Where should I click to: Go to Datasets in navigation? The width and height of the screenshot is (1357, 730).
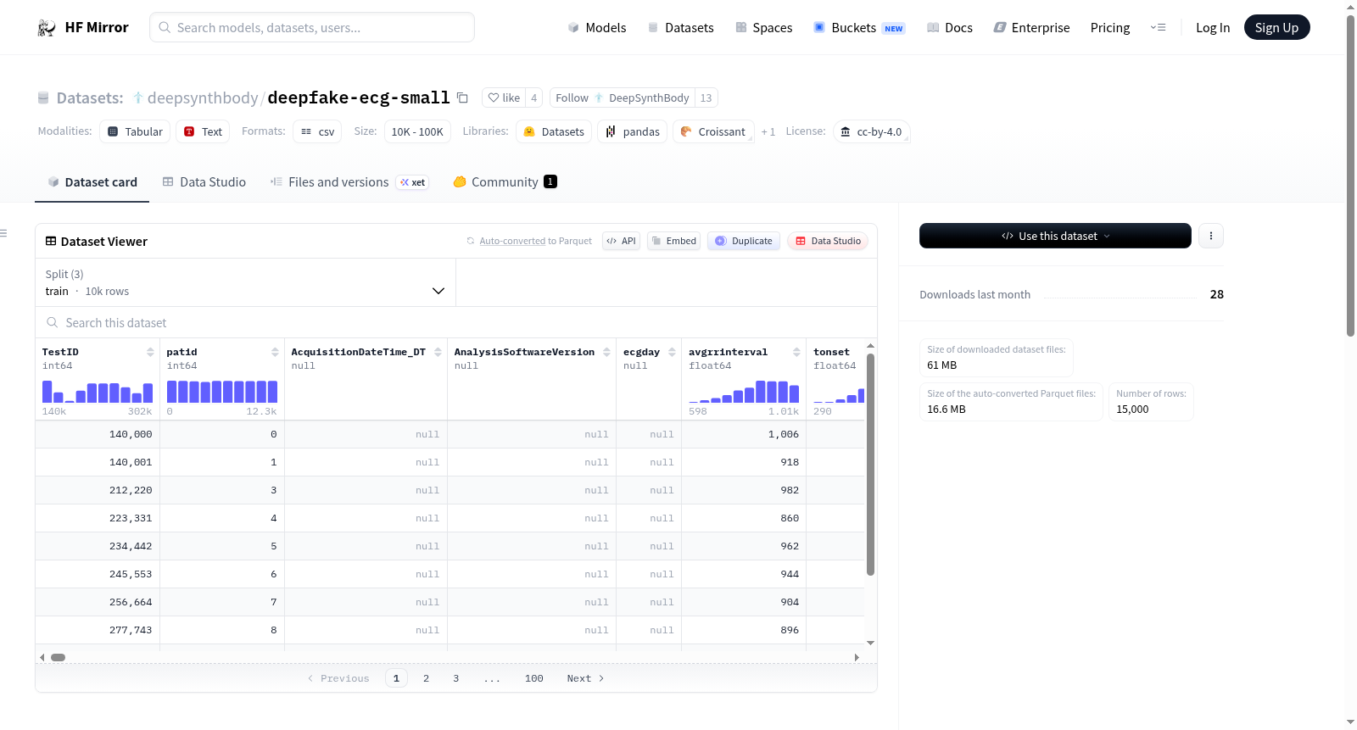pos(680,28)
